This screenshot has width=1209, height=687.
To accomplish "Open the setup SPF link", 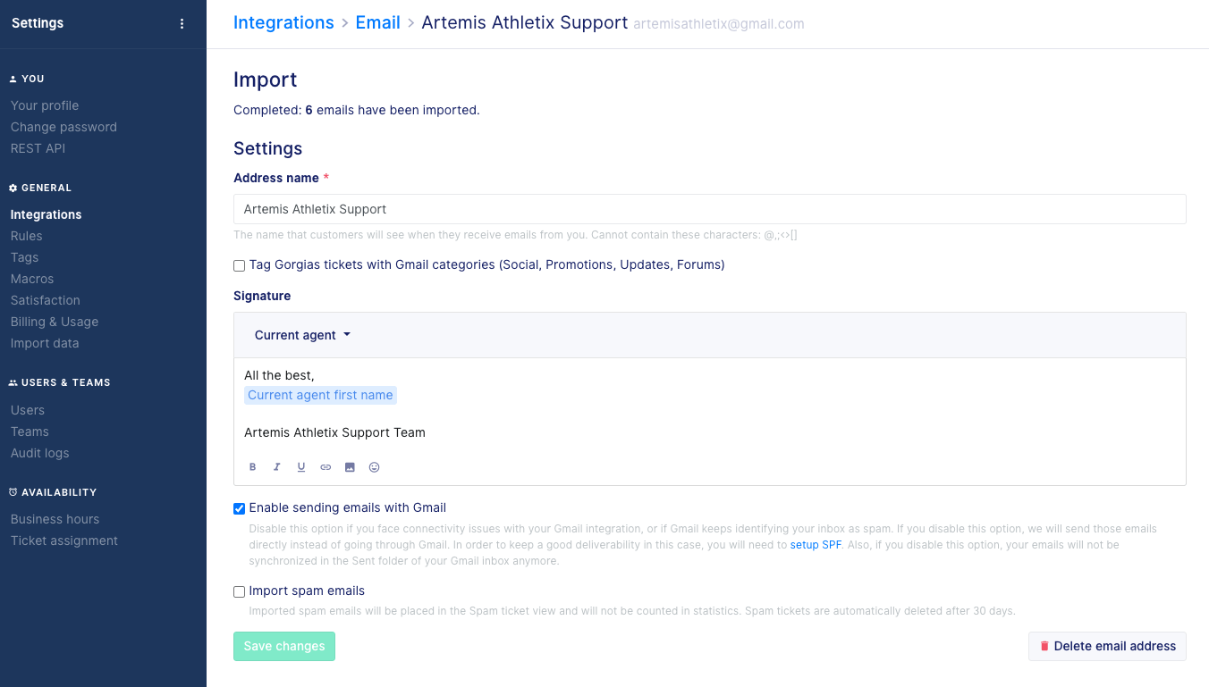I will coord(816,544).
